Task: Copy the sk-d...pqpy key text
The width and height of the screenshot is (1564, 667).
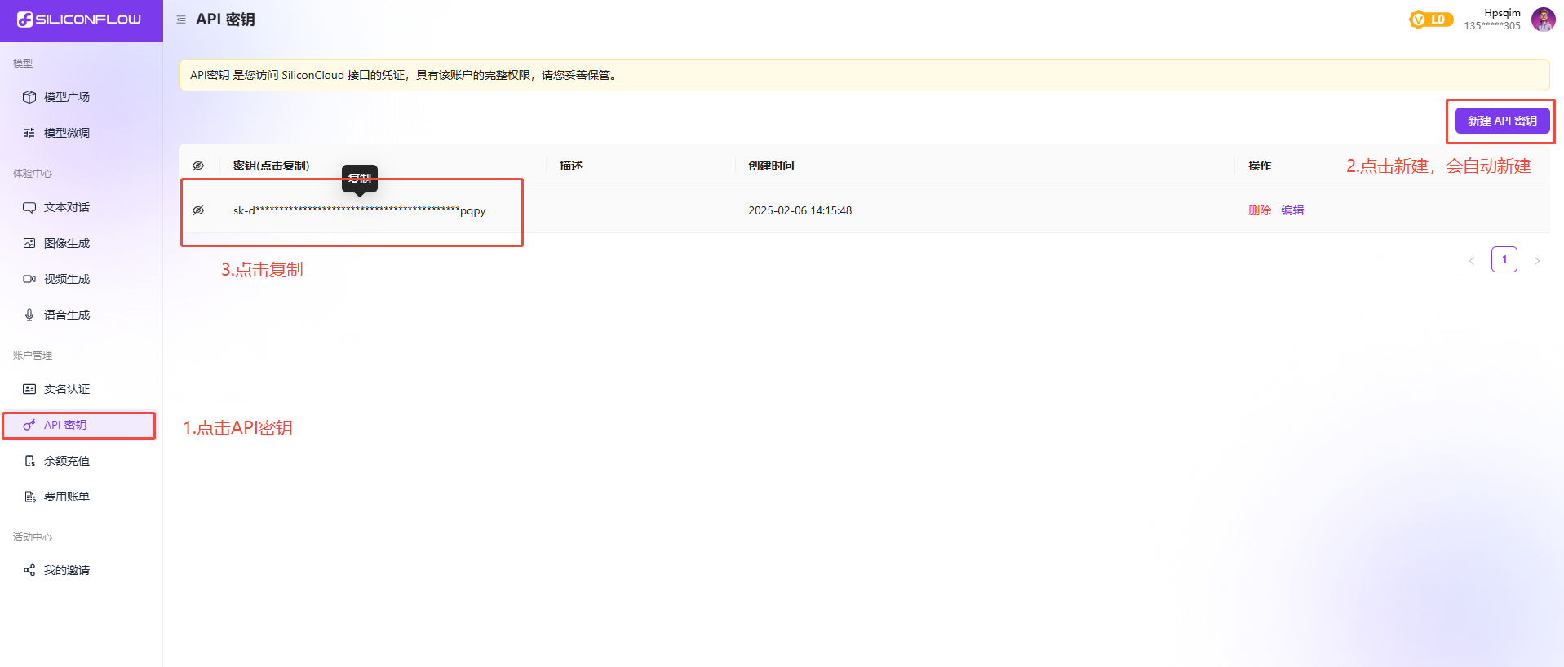Action: 359,210
